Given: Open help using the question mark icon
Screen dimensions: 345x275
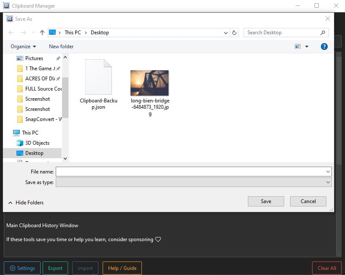Looking at the screenshot, I should tap(324, 47).
